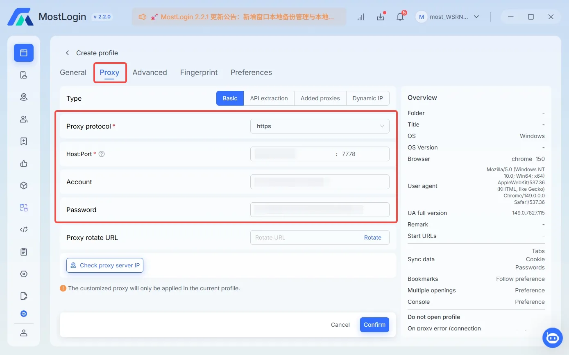This screenshot has width=569, height=355.
Task: Select the bookmark-plus icon in sidebar
Action: coord(24,141)
